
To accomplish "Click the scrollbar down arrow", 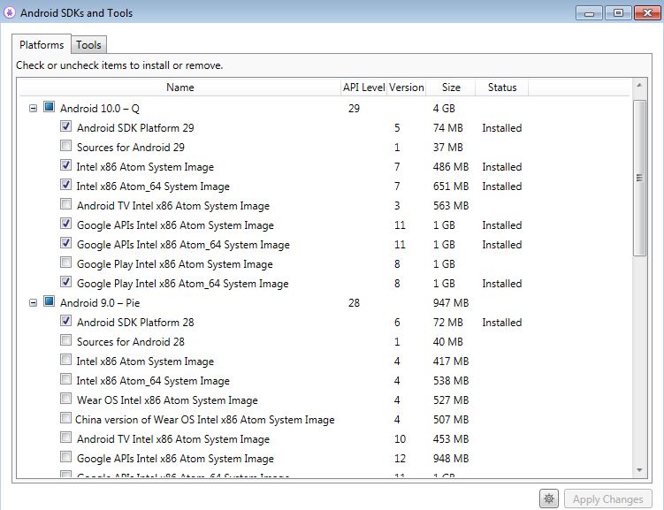I will (x=639, y=470).
